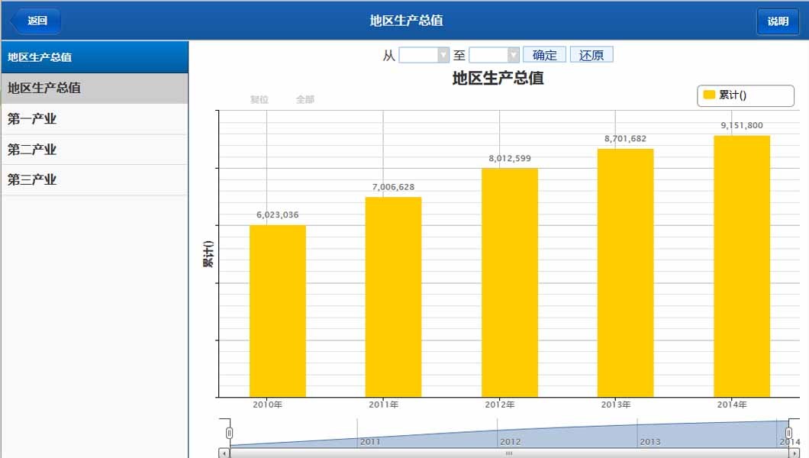The image size is (809, 458).
Task: Click 复位 to reset chart view
Action: (259, 98)
